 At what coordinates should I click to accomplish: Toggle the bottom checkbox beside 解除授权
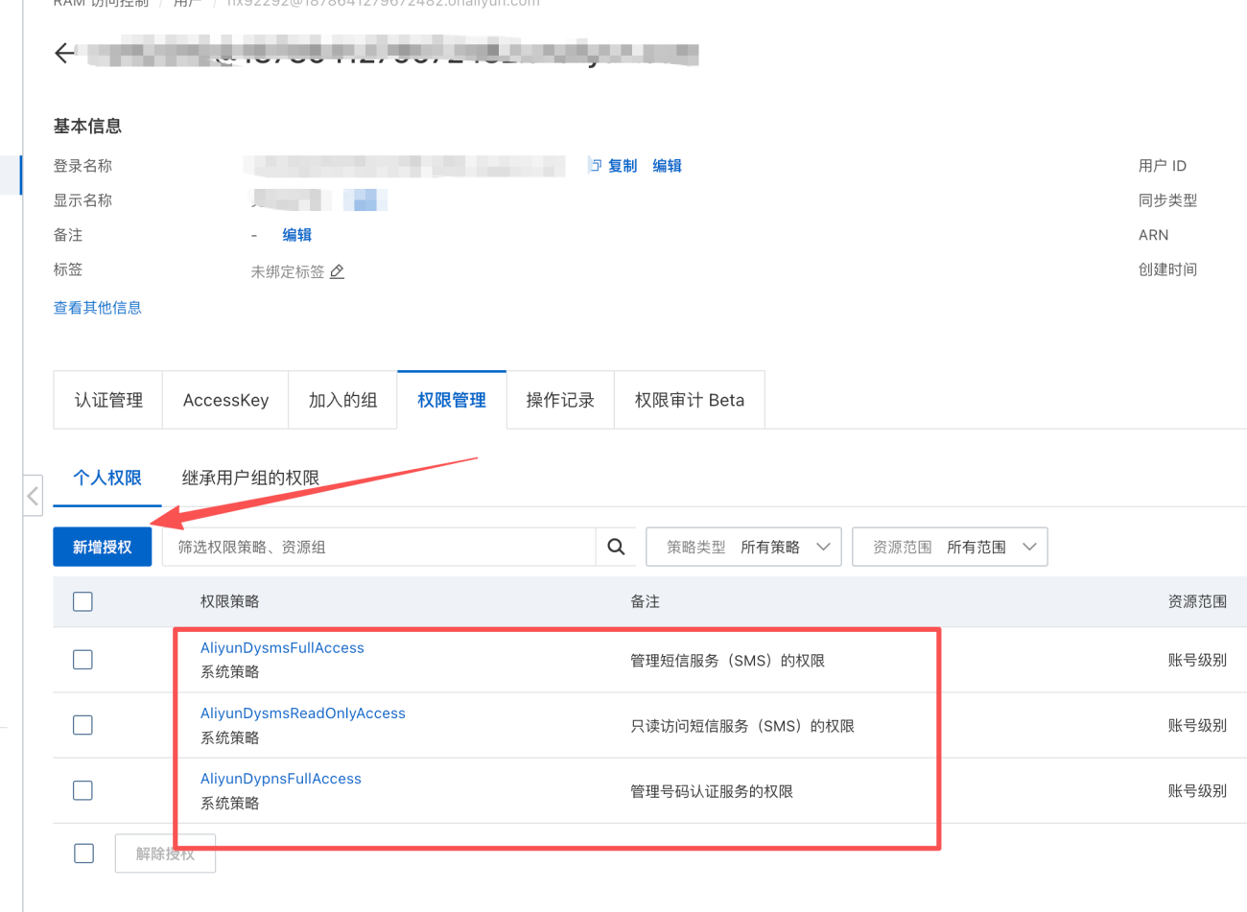[x=84, y=854]
